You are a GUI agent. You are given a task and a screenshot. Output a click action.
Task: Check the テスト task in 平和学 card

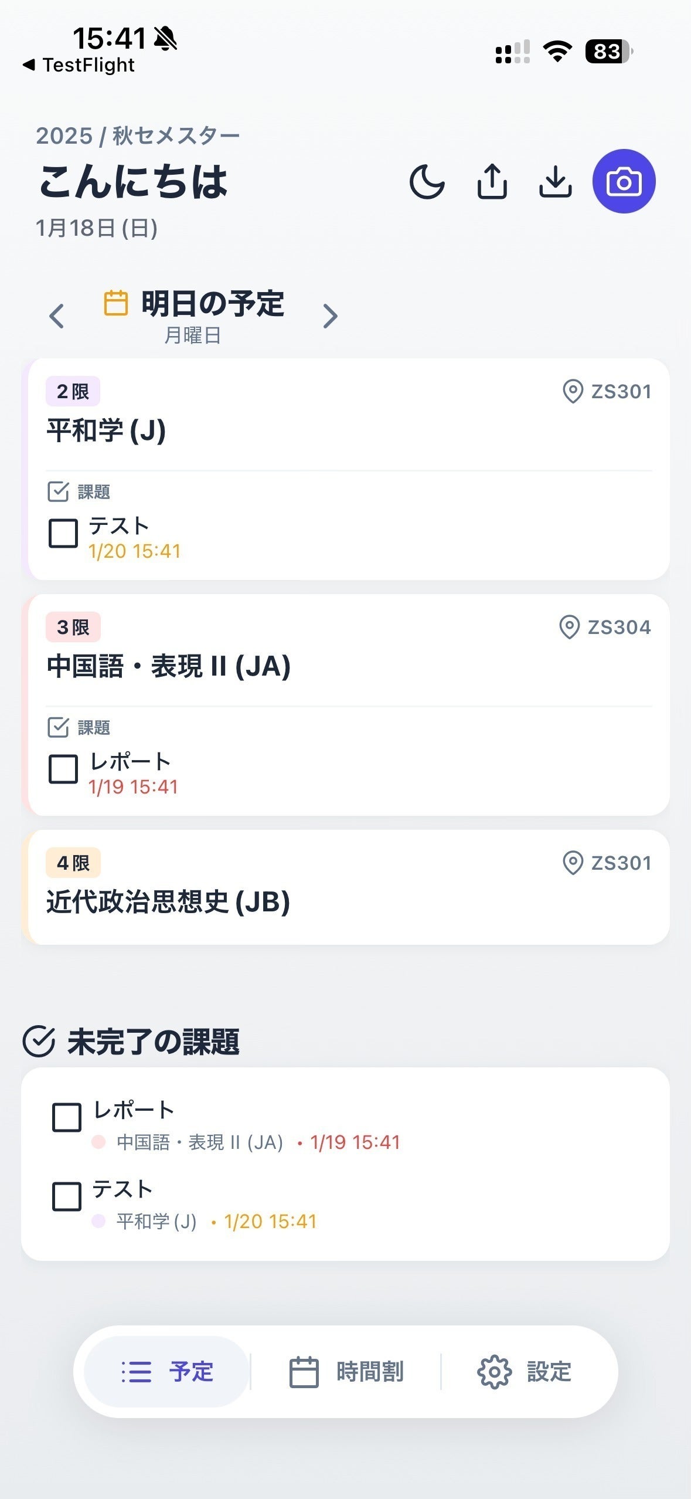click(63, 533)
